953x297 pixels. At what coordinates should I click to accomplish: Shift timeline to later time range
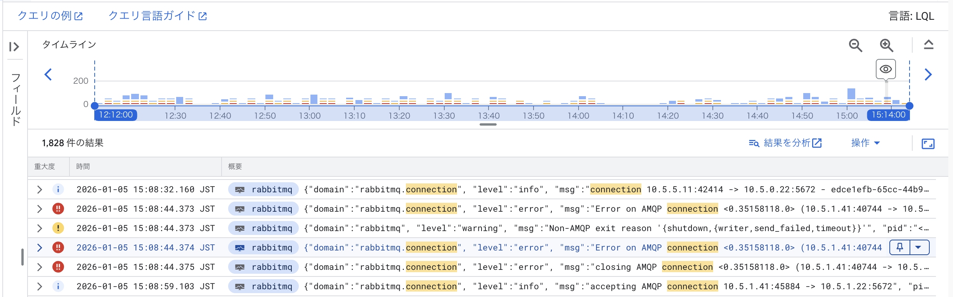(x=928, y=74)
